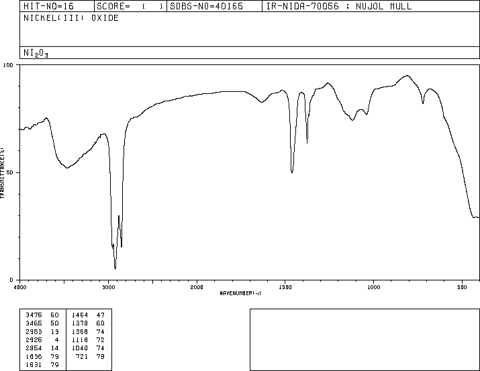
Task: Select the NICKEL(III) OXIDE compound name
Action: point(71,18)
